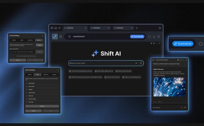Close the upper AI Chat Settings dialog
Viewport: 204px width, 126px height.
(x=42, y=36)
